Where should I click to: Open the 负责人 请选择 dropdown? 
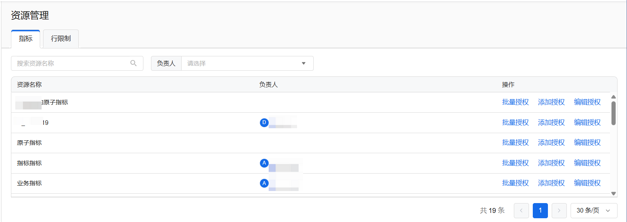pos(247,64)
